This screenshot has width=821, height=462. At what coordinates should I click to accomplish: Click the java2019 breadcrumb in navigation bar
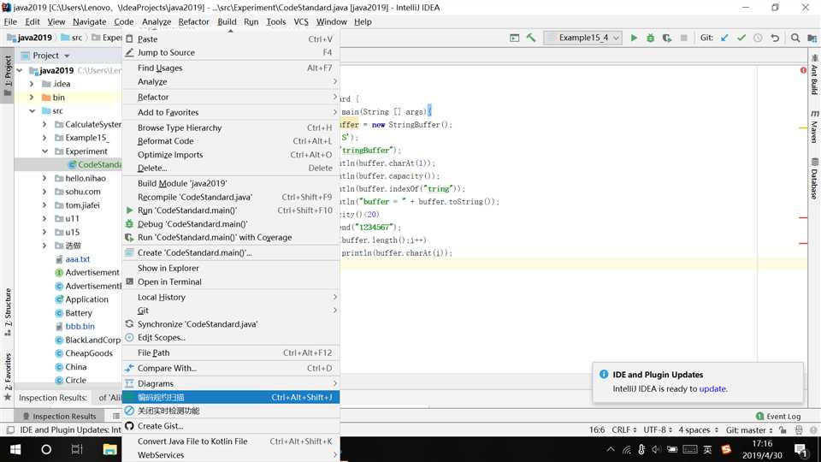(30, 38)
